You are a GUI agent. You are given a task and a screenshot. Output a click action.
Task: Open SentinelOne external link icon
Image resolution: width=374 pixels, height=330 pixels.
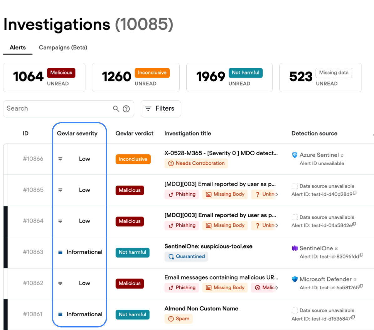coord(336,249)
